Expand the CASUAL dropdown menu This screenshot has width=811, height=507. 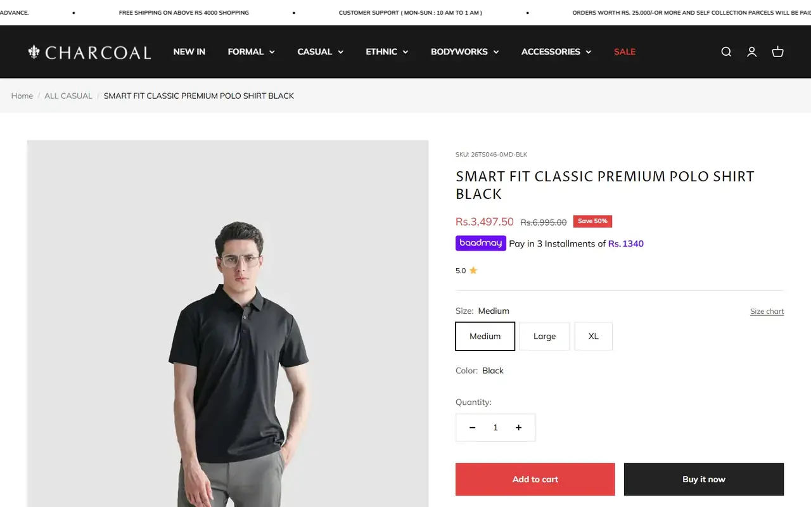click(320, 52)
